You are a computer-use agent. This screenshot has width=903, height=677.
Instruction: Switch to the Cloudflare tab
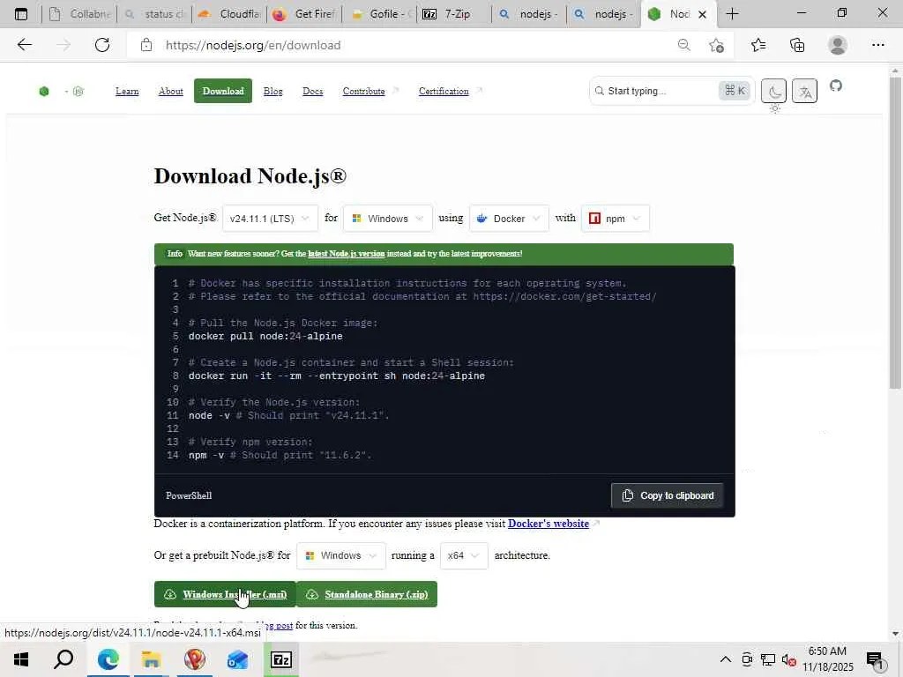[229, 14]
